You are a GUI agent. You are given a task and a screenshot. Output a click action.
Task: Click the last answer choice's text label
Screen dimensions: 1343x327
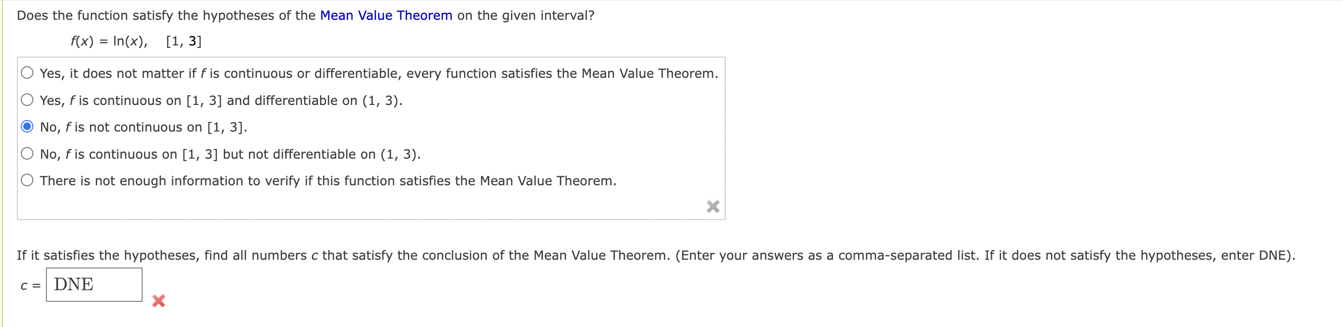327,180
